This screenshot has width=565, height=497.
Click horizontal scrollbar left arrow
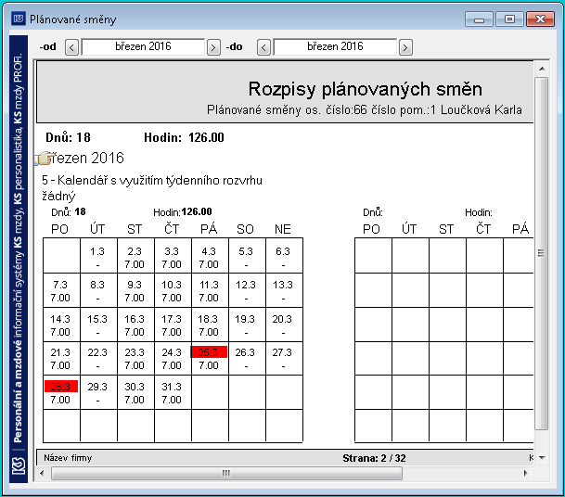[x=42, y=473]
